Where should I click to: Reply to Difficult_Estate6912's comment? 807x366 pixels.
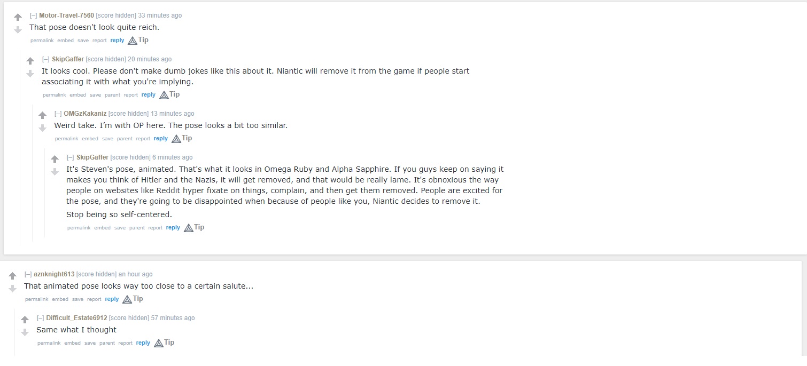143,343
